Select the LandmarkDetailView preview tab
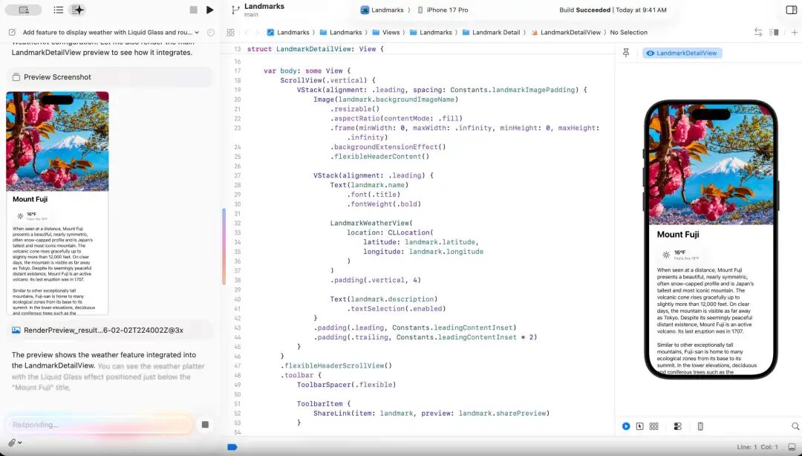 point(682,53)
